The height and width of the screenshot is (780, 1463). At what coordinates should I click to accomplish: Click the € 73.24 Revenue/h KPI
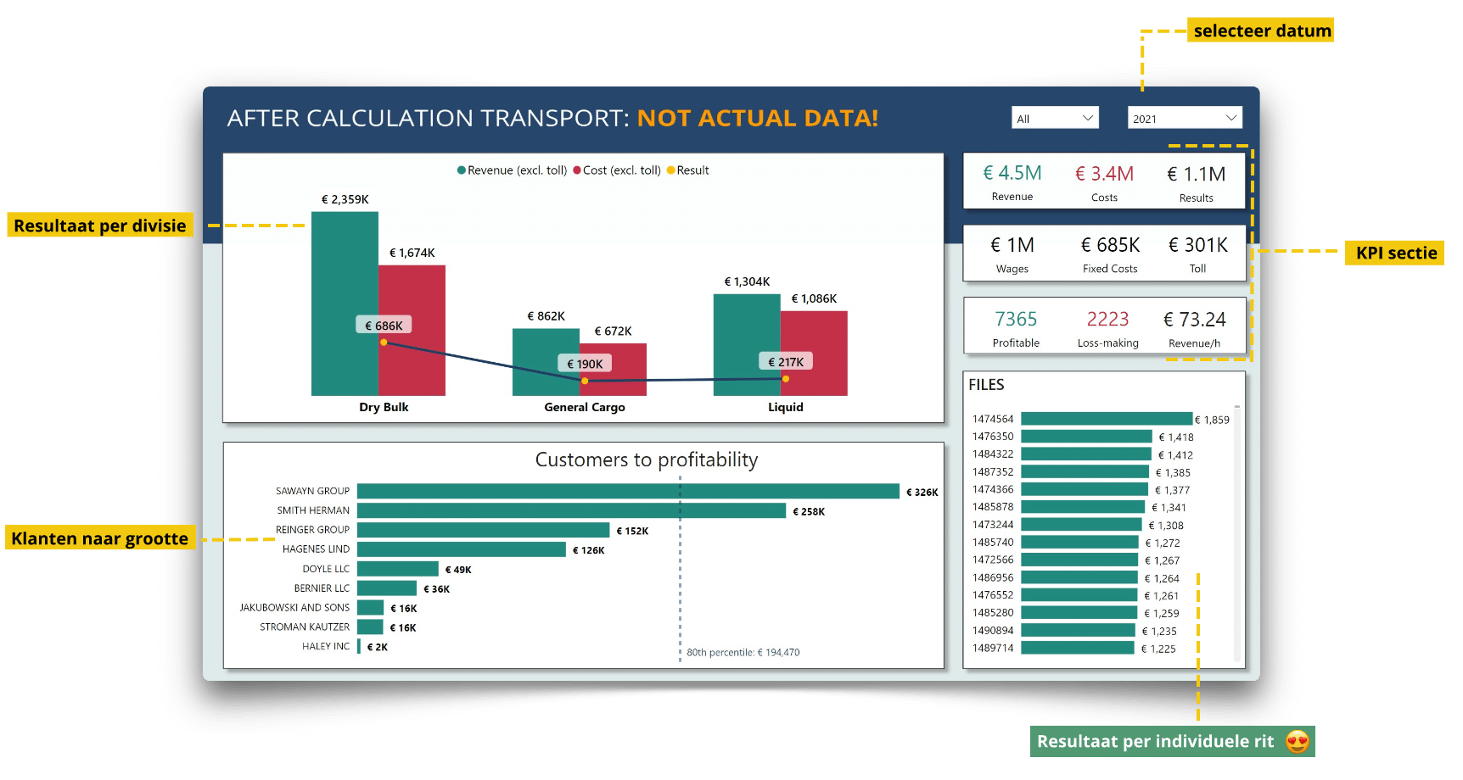(1195, 328)
